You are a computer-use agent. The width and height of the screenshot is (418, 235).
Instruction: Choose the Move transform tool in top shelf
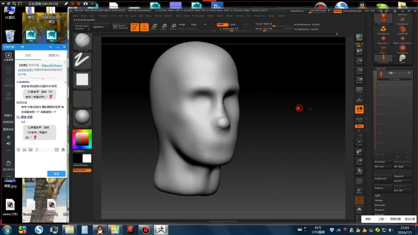[154, 27]
